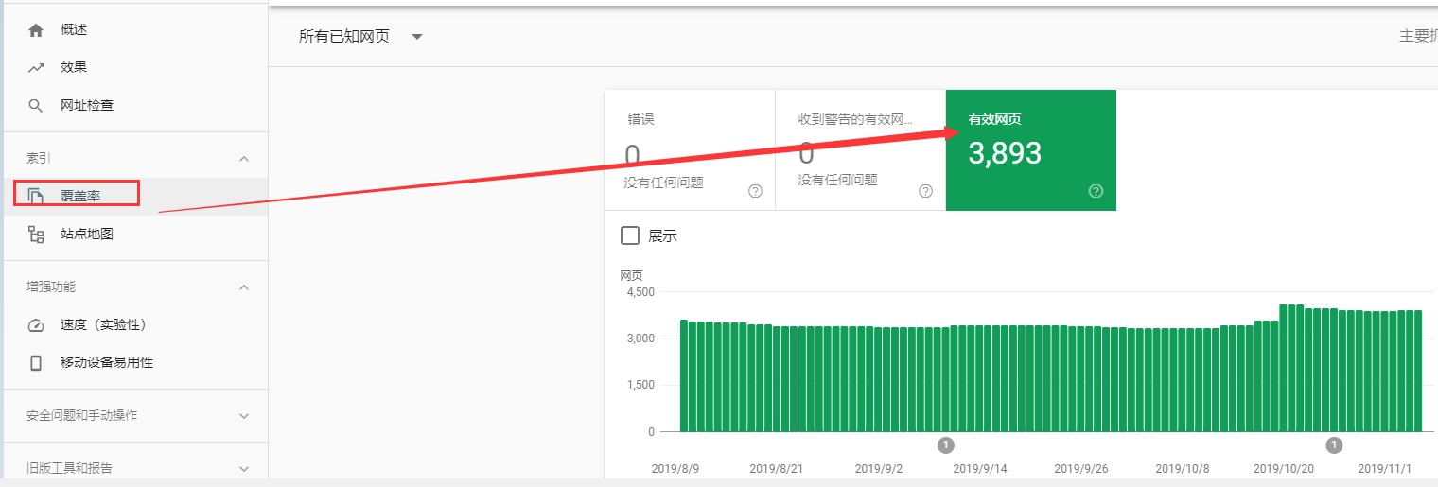Expand the 旧版工具和报告 section
This screenshot has height=487, width=1438.
pyautogui.click(x=244, y=468)
